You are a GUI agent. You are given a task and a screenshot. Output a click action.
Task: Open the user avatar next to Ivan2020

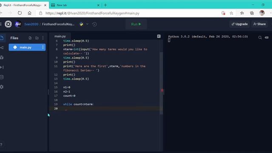tap(18, 24)
